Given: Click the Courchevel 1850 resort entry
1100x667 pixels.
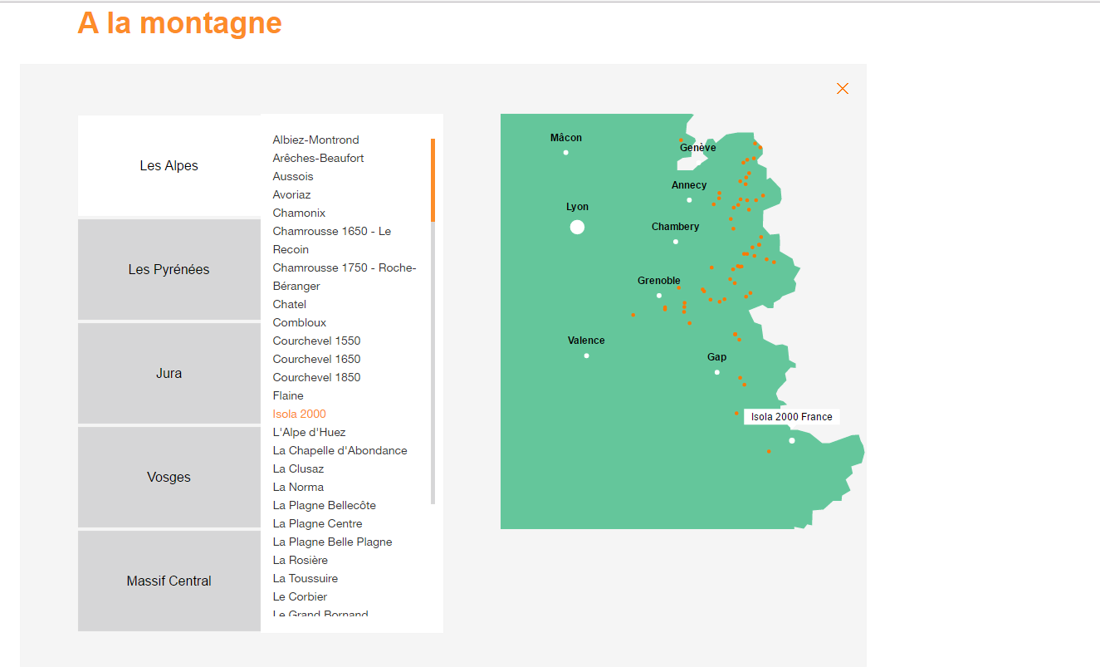Looking at the screenshot, I should pyautogui.click(x=316, y=378).
